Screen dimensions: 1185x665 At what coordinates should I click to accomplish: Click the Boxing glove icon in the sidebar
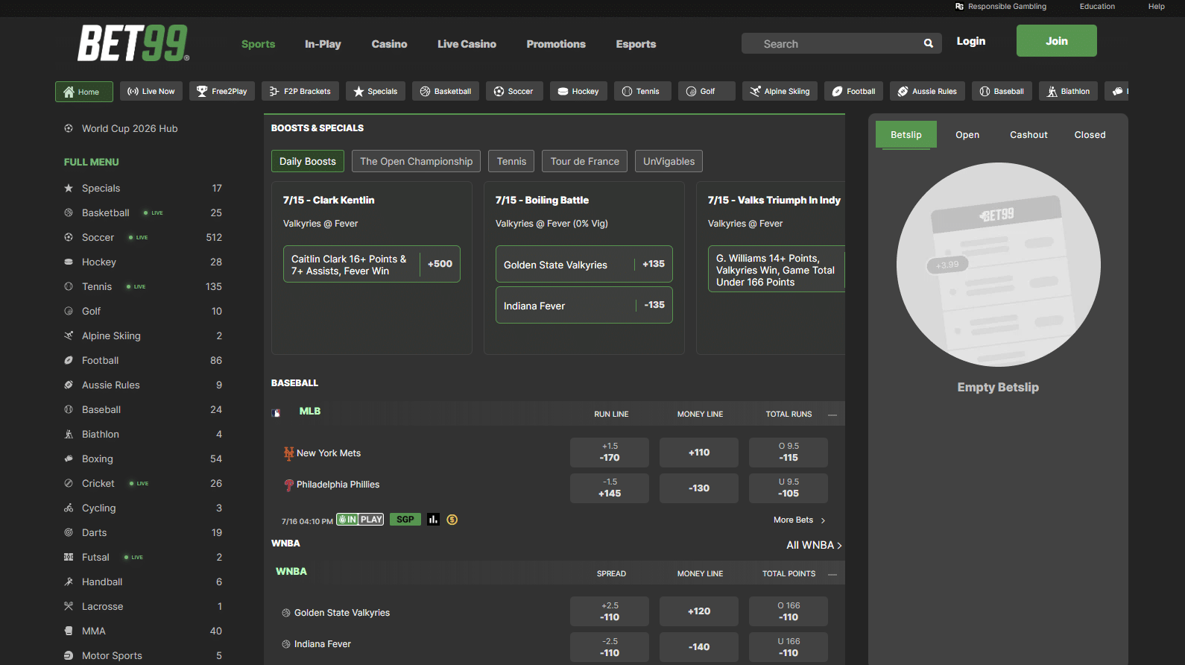(69, 459)
